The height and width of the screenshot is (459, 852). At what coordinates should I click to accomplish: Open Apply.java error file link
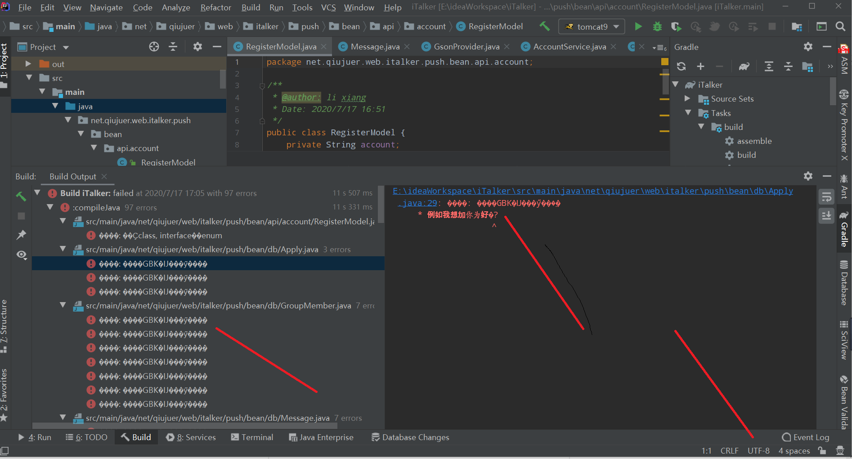[x=592, y=196]
